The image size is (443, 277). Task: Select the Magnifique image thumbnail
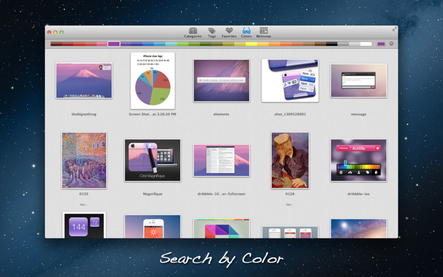152,160
